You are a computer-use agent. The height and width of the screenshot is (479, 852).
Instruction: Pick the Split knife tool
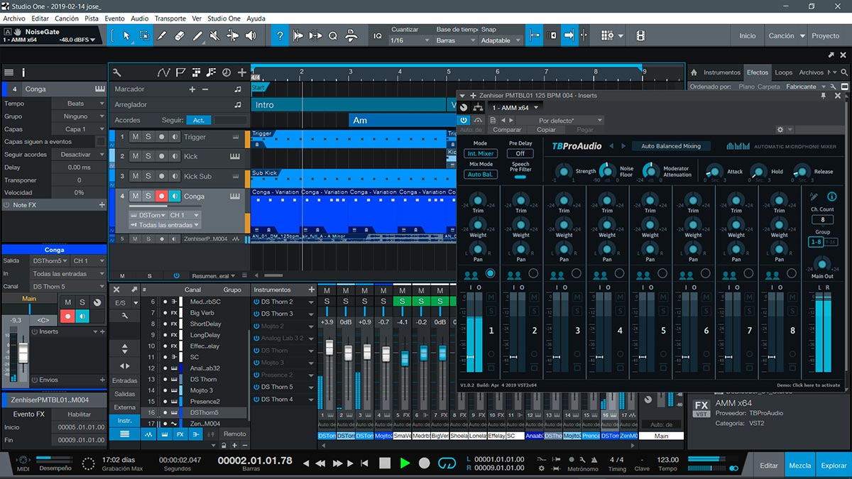[x=161, y=35]
